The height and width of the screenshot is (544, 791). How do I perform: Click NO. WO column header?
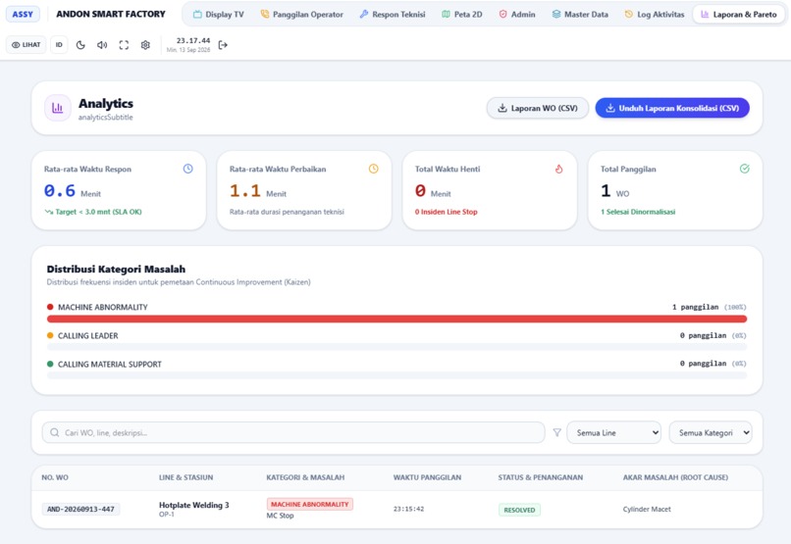tap(55, 477)
